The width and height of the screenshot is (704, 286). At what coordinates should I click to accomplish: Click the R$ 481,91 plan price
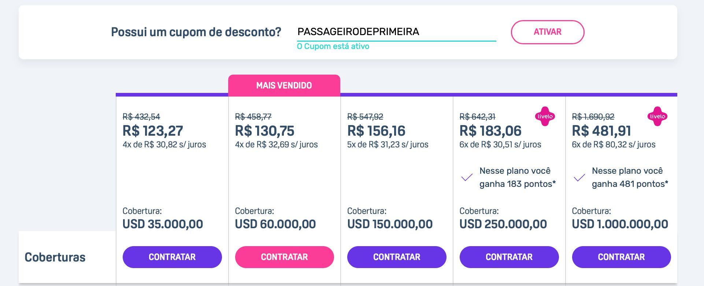pos(601,131)
